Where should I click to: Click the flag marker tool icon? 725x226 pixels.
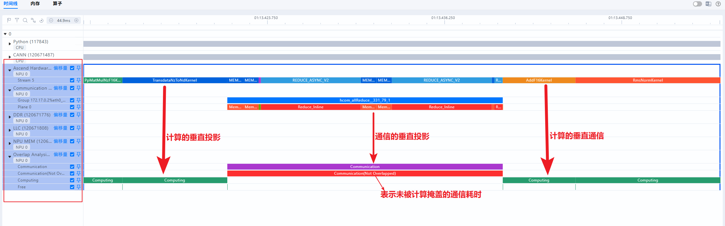point(9,20)
